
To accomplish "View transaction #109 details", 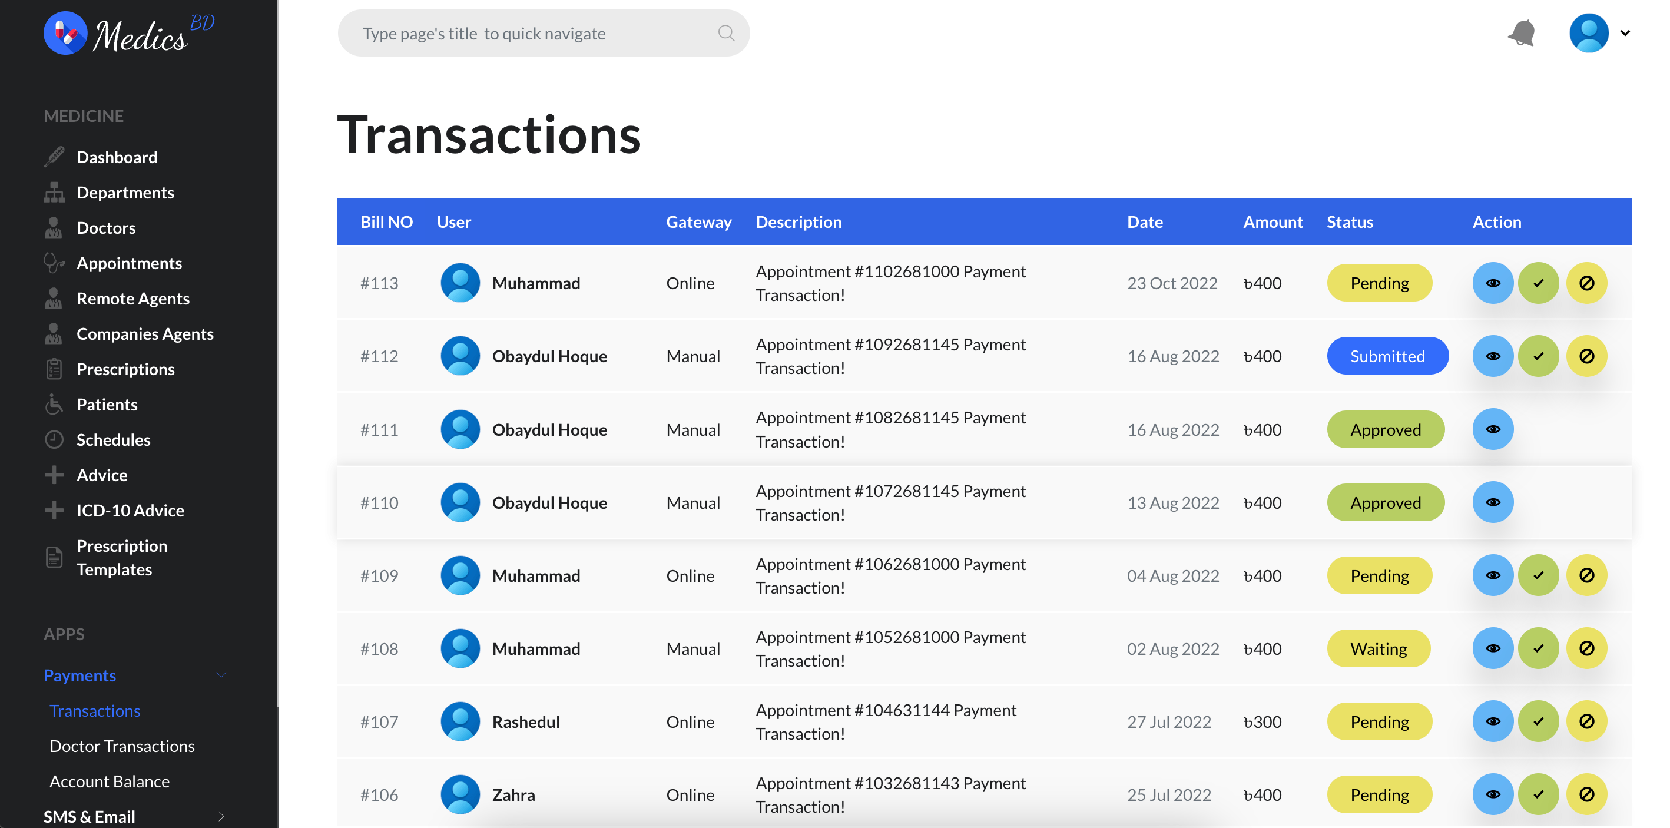I will [1493, 575].
